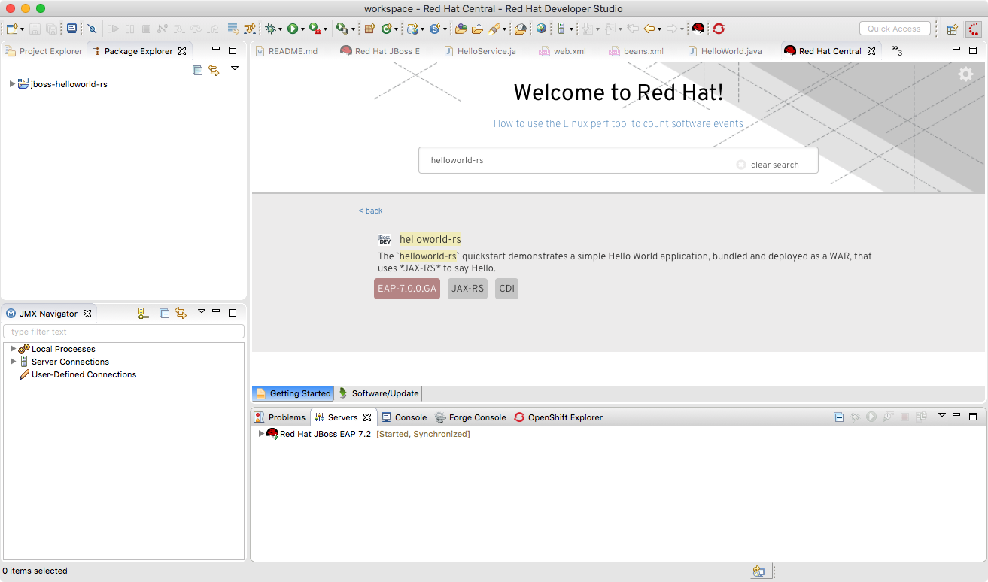Switch to Software/Update tab
988x582 pixels.
pos(378,393)
